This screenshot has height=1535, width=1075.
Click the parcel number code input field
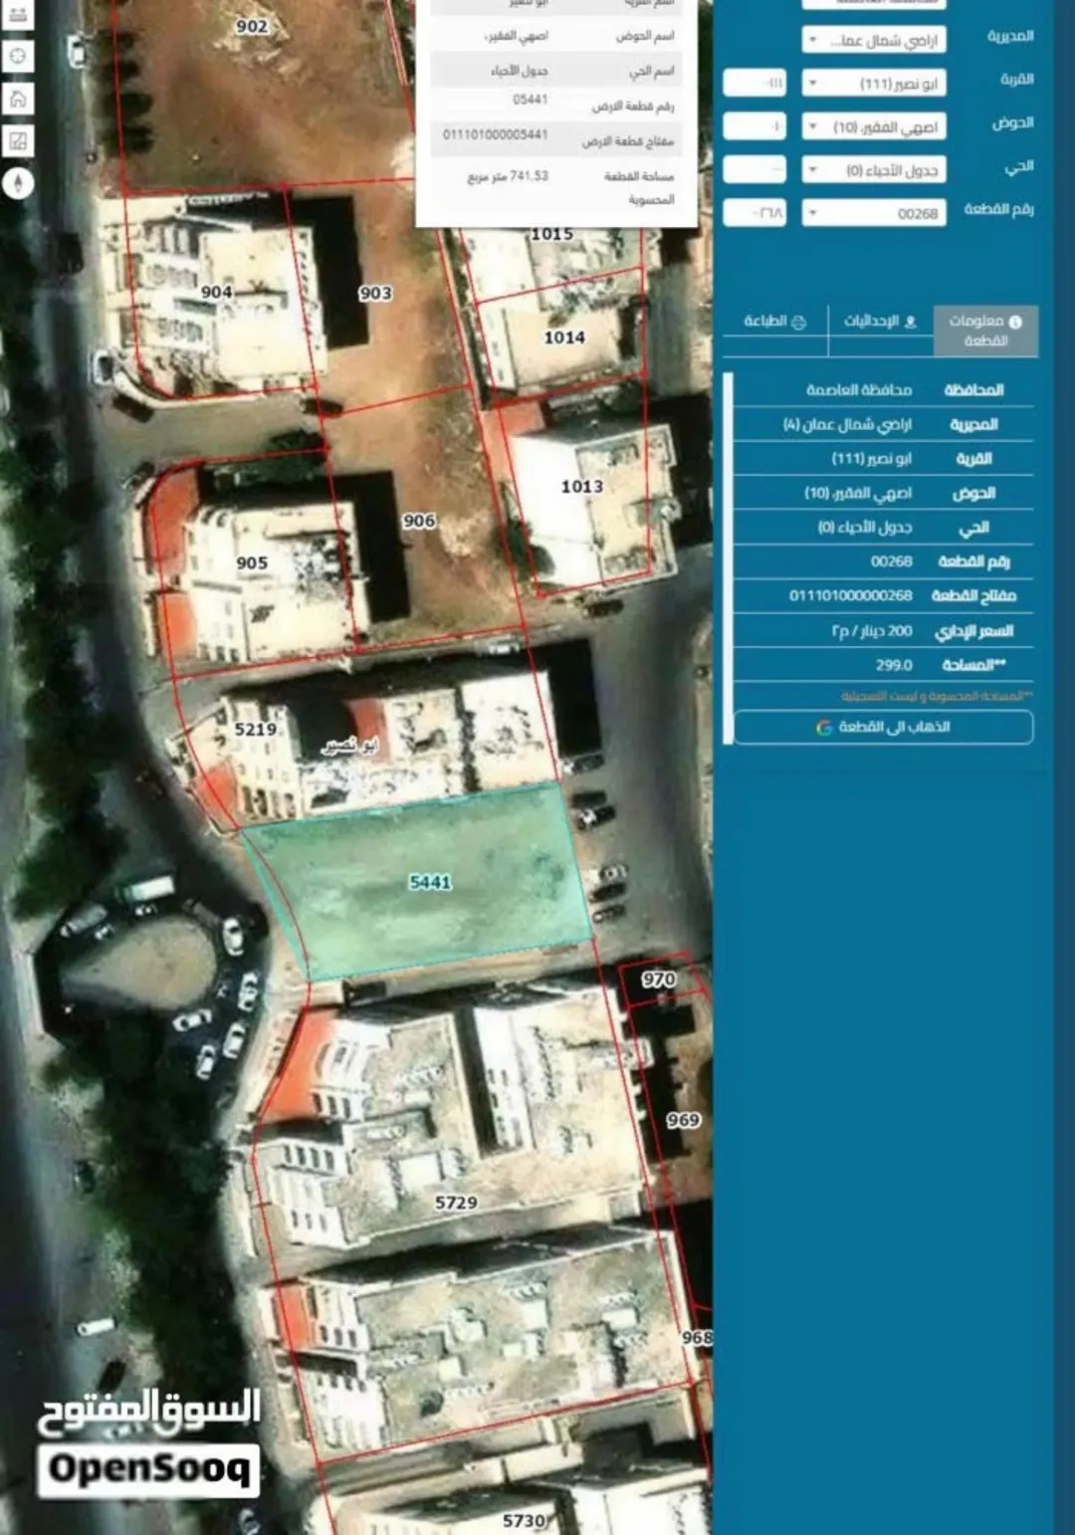754,213
